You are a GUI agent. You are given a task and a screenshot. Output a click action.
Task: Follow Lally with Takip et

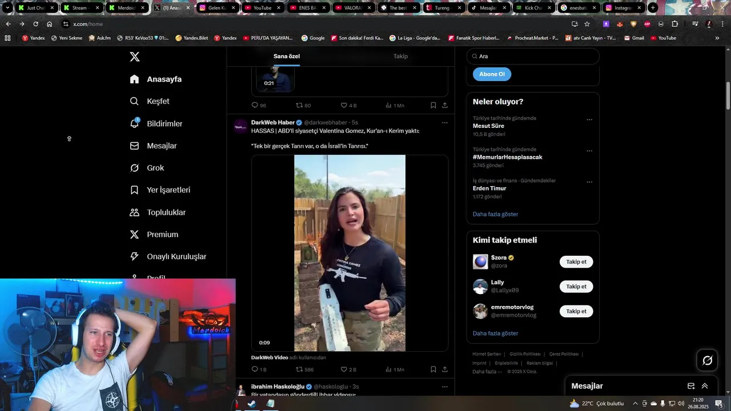pos(576,287)
